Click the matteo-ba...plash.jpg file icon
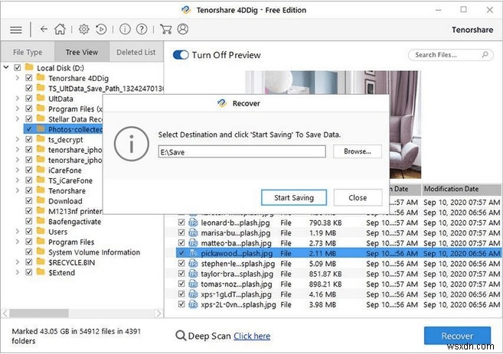 click(193, 243)
